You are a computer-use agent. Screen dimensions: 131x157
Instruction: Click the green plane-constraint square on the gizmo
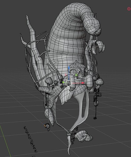coord(76,75)
